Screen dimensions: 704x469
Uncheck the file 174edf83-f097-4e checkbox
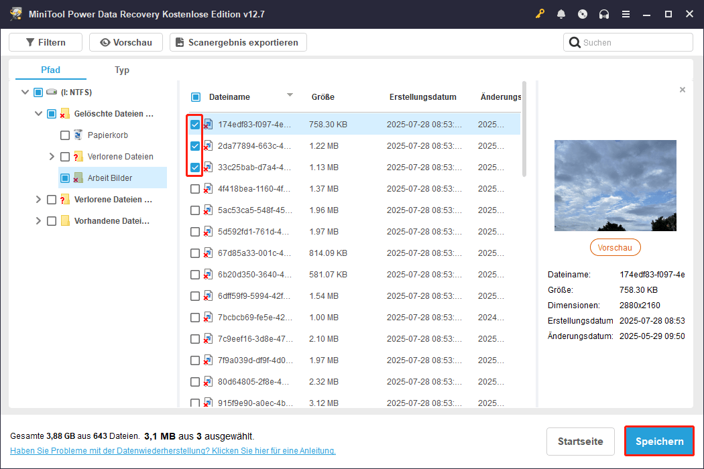(194, 124)
